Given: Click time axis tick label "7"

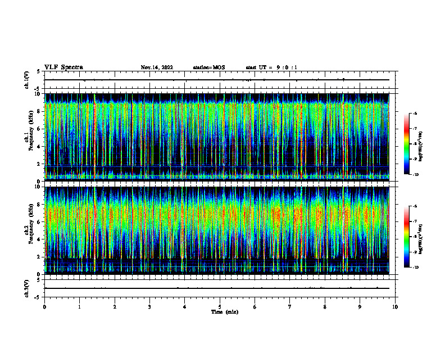Looking at the screenshot, I should tap(290, 307).
